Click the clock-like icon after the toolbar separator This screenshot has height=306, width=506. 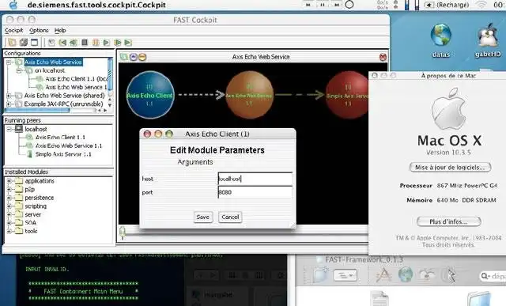pos(51,42)
